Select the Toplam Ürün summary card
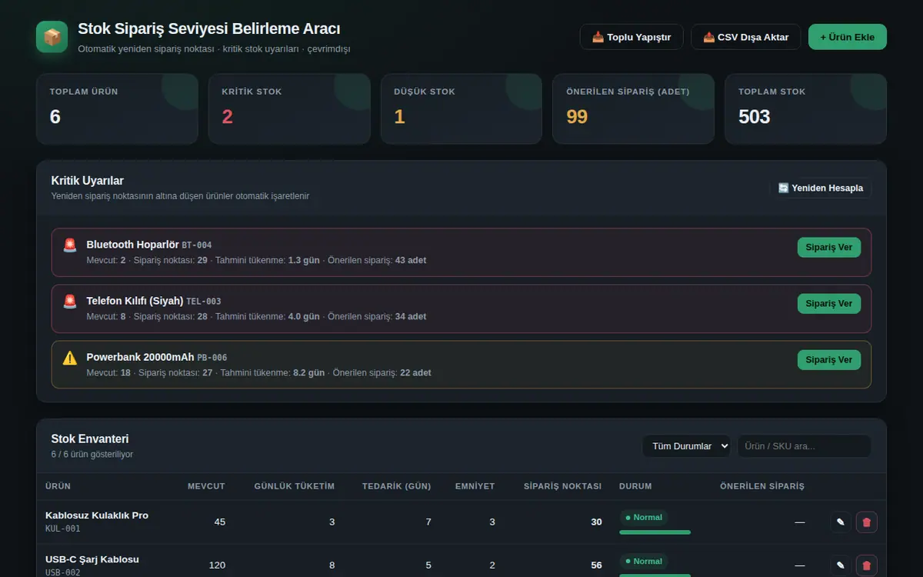 (x=117, y=108)
